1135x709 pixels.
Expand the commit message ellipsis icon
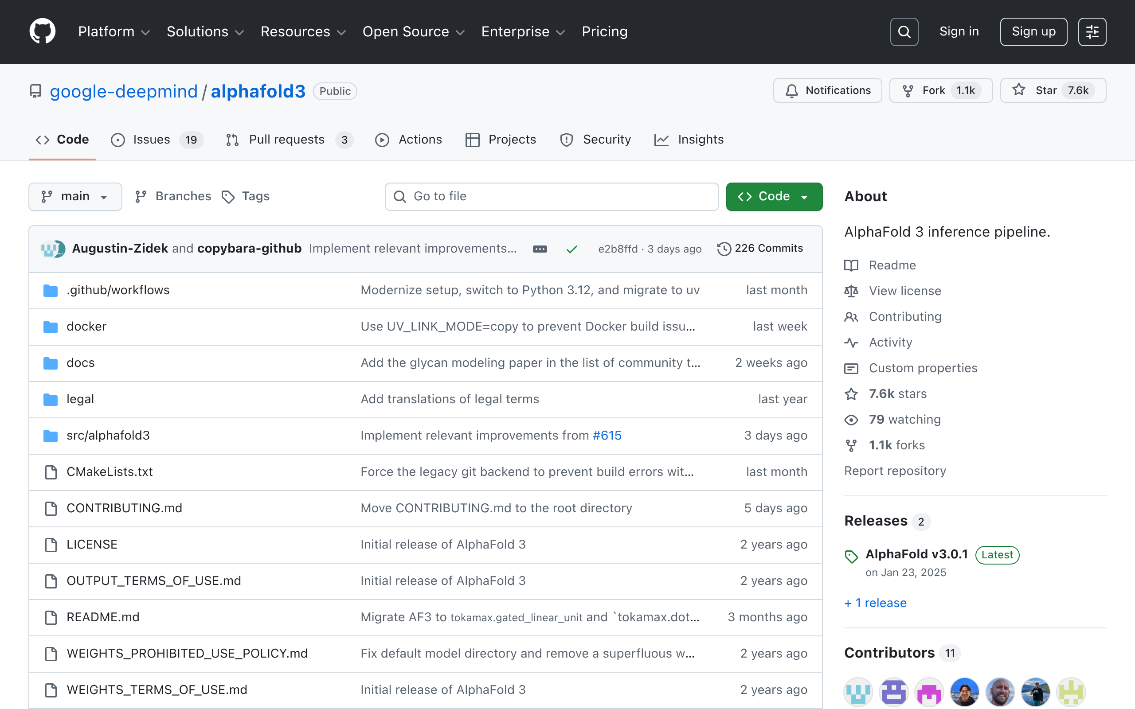coord(540,249)
